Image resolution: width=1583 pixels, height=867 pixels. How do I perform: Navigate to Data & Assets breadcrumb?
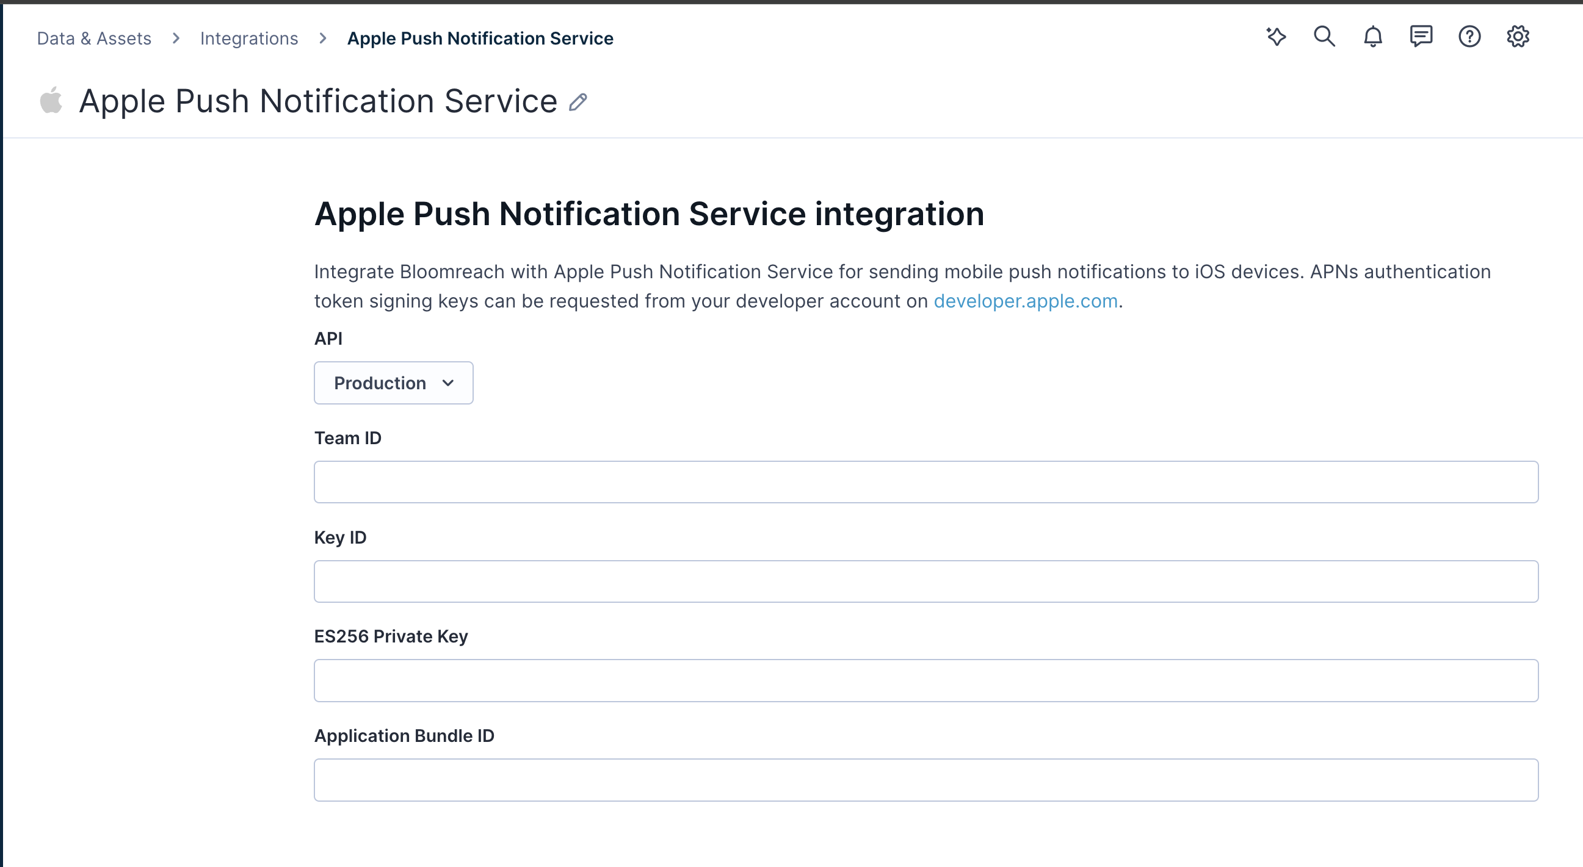(94, 38)
